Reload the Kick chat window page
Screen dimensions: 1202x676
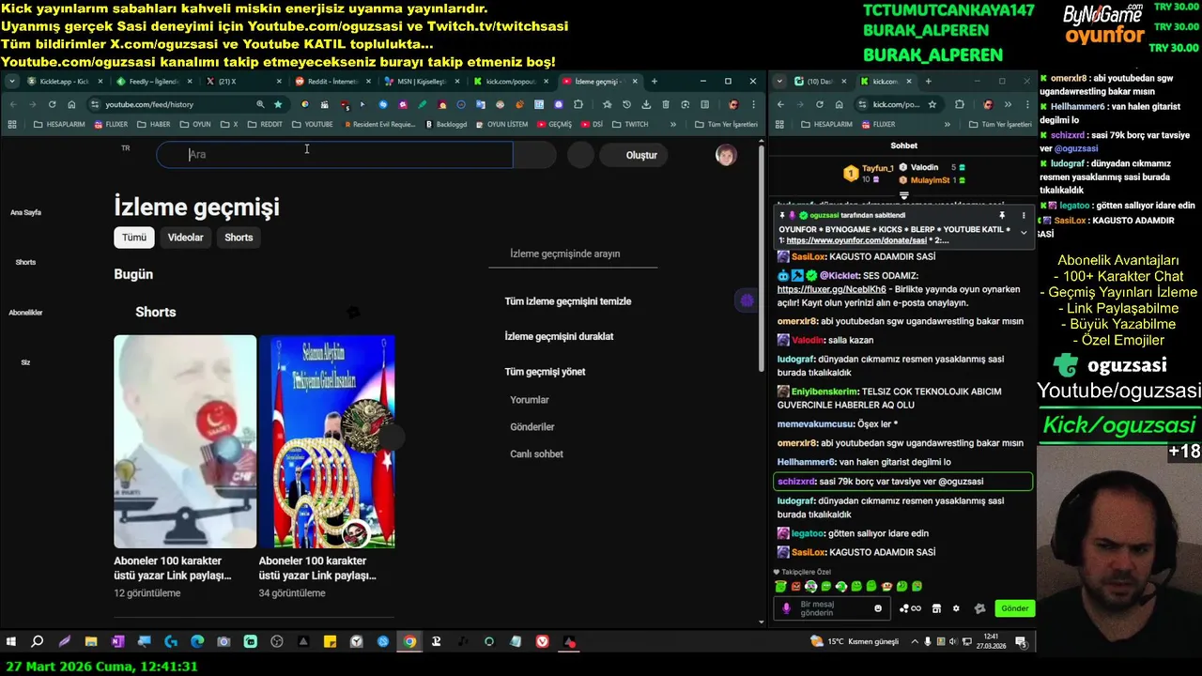coord(820,104)
